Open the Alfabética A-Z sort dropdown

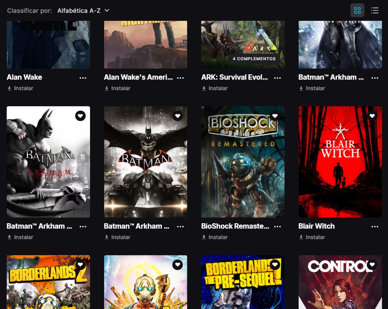[x=83, y=11]
